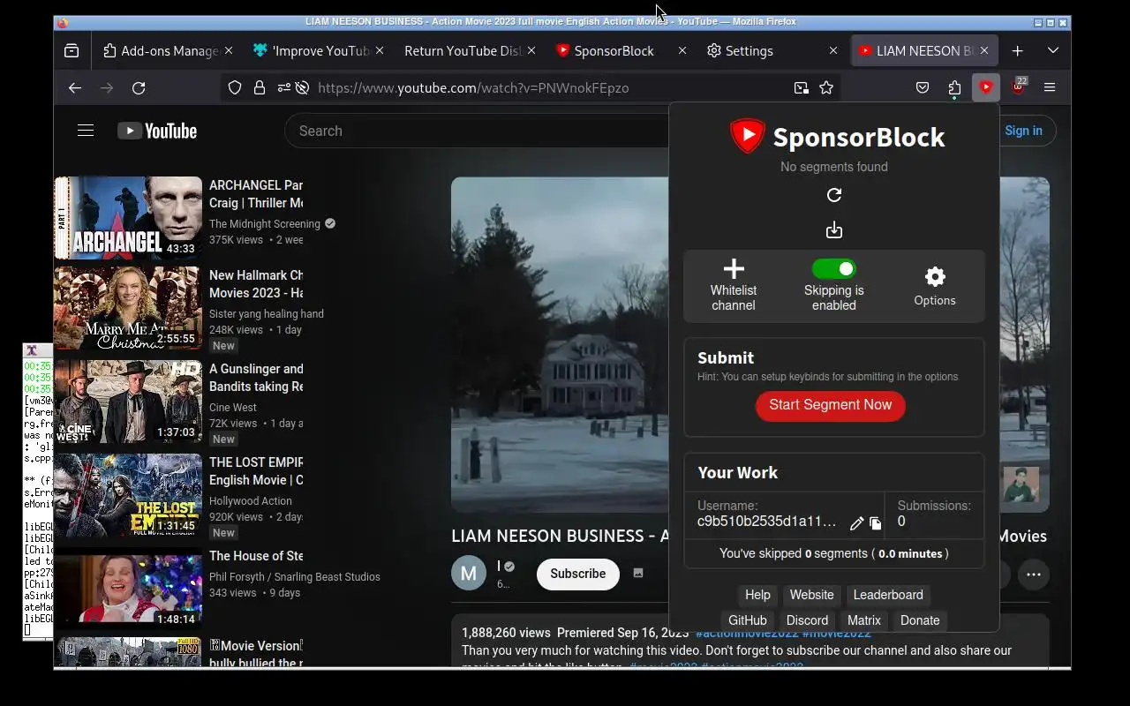Open the GitHub link
This screenshot has width=1130, height=706.
point(748,620)
